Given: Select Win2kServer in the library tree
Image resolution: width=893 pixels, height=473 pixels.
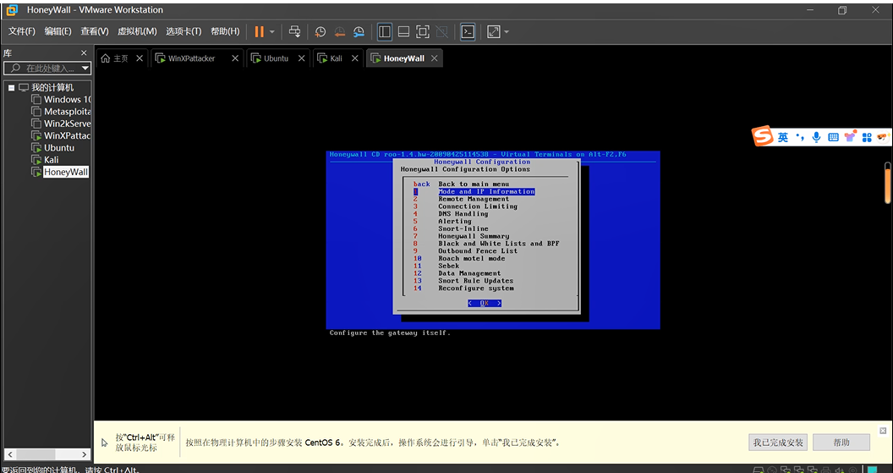Looking at the screenshot, I should point(62,124).
